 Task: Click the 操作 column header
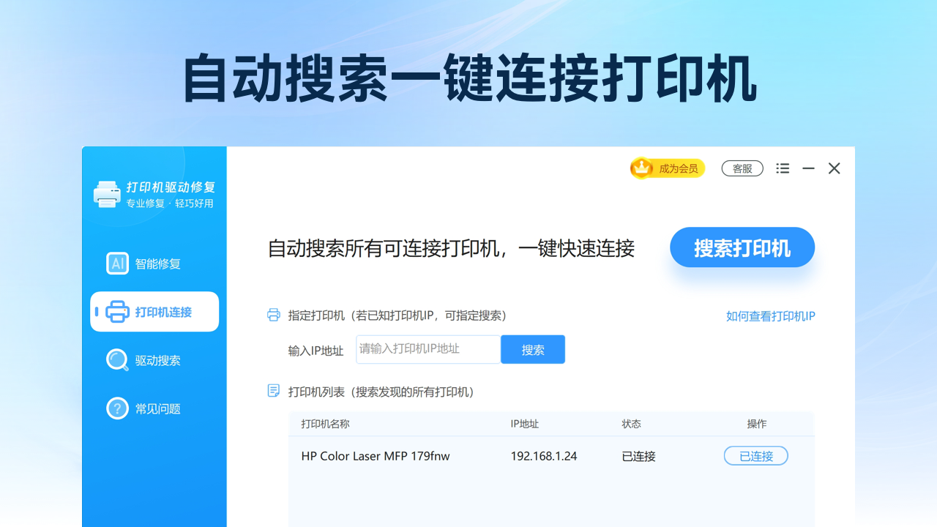[x=757, y=424]
